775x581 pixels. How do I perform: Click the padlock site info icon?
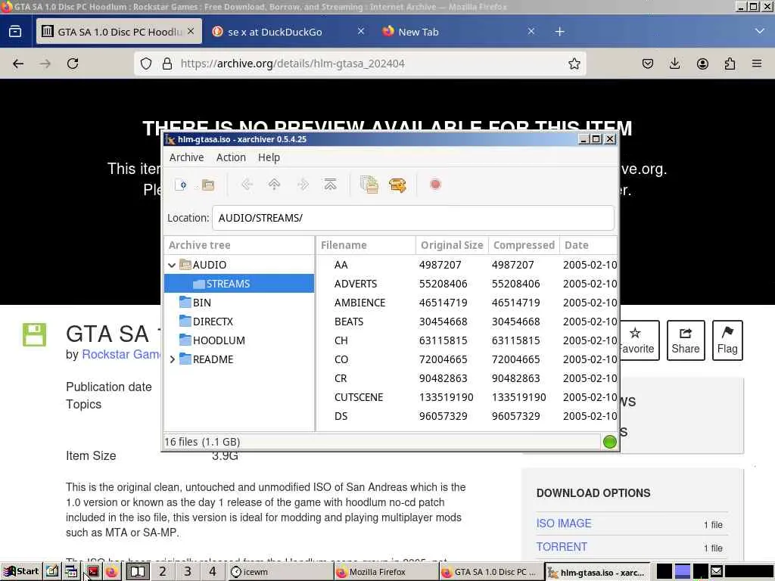tap(167, 64)
